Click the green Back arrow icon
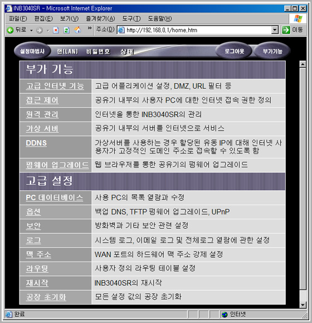The image size is (312, 323). 10,30
